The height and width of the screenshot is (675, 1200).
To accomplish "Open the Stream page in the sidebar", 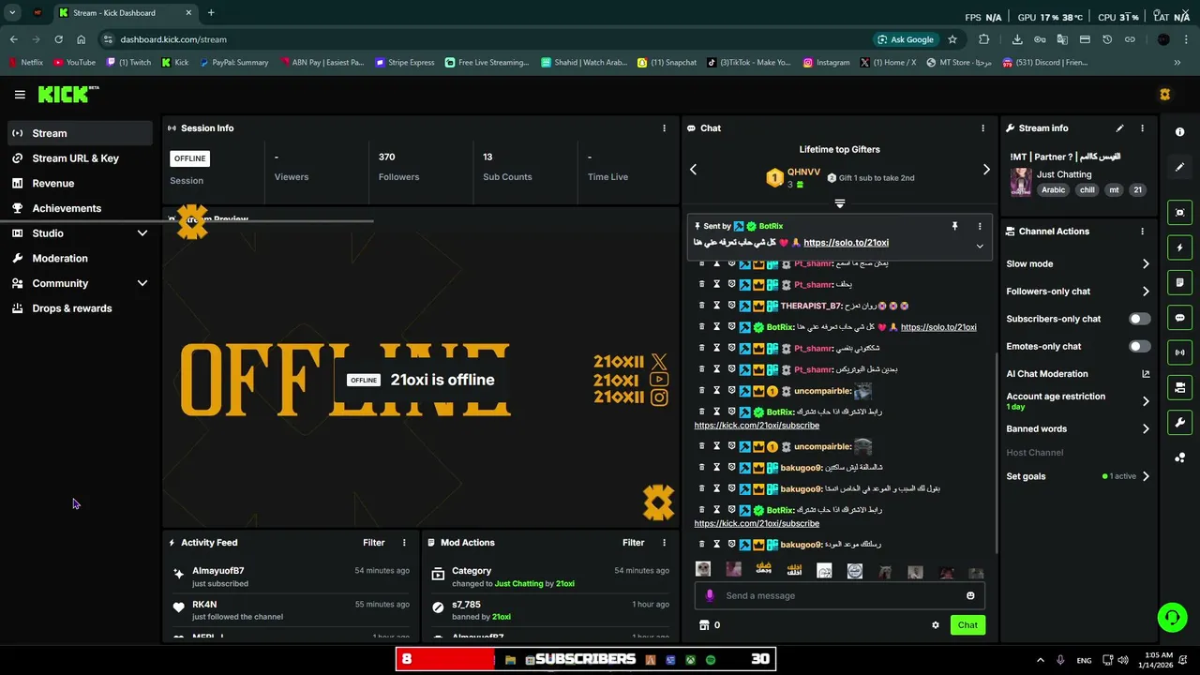I will 80,133.
